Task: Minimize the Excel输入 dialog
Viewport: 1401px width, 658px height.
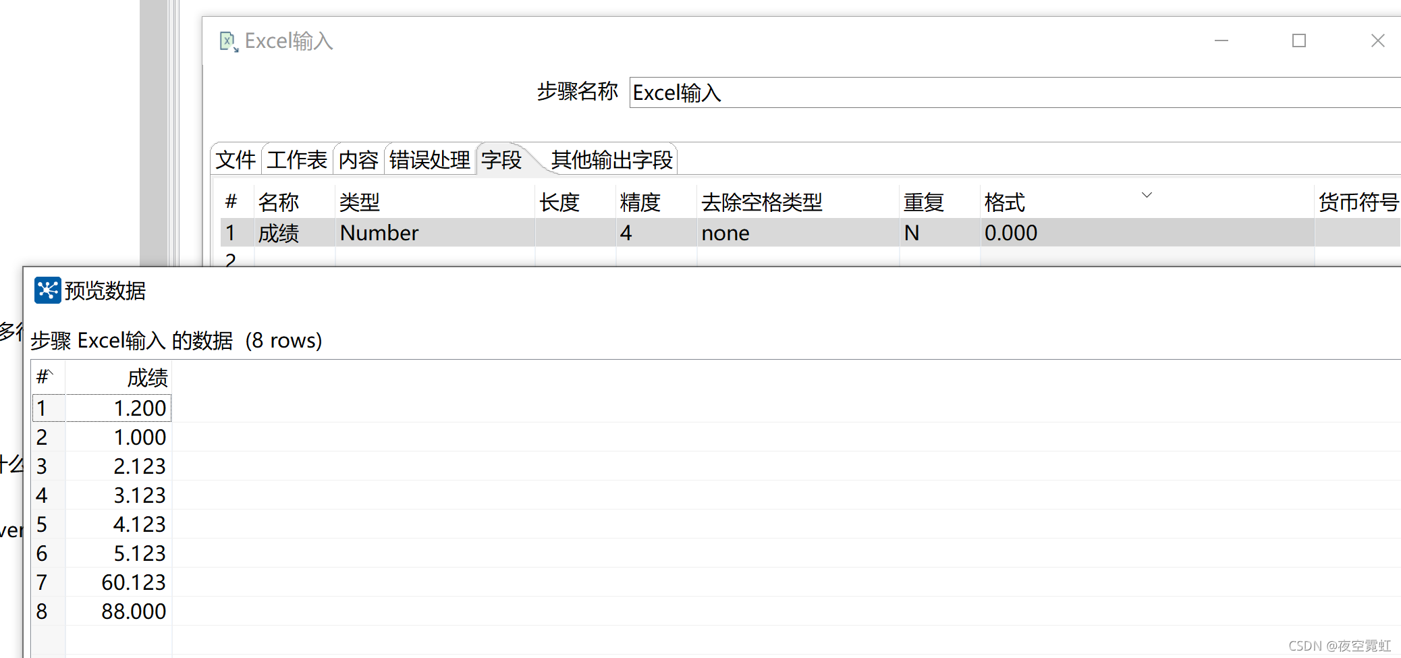Action: click(x=1221, y=40)
